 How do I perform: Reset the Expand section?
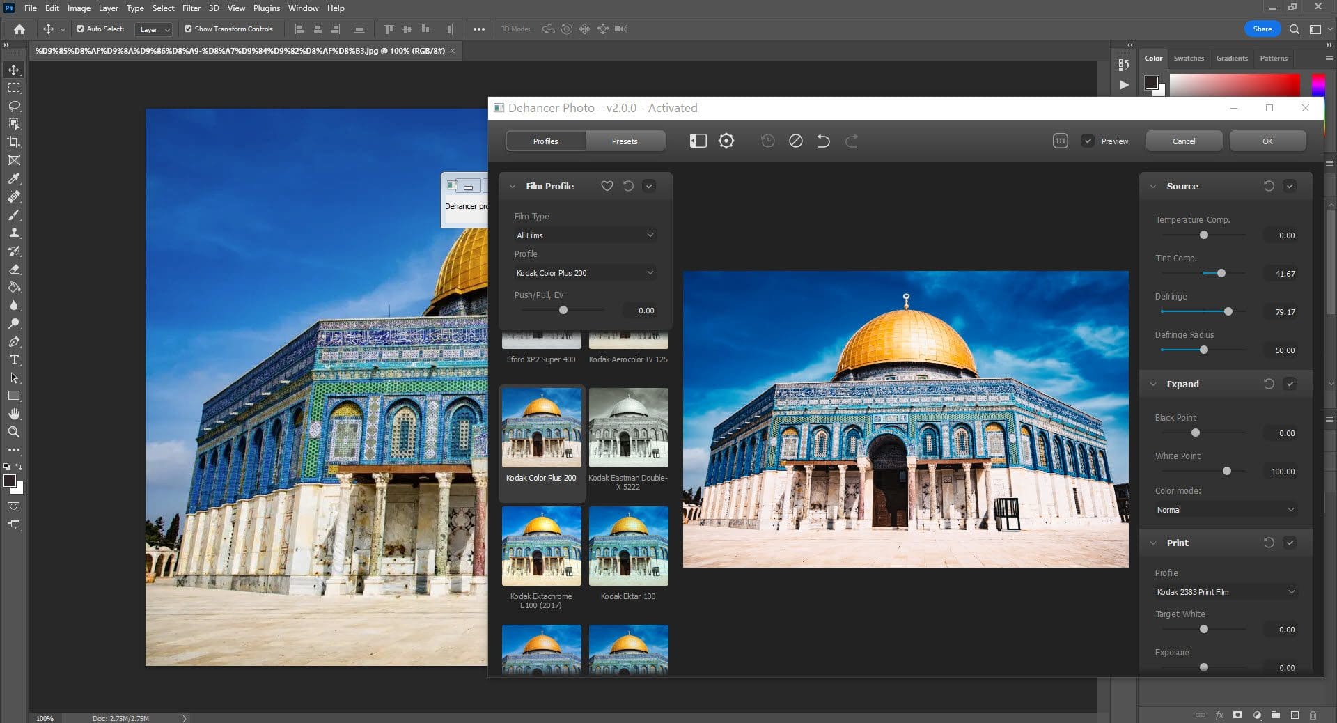(1269, 384)
